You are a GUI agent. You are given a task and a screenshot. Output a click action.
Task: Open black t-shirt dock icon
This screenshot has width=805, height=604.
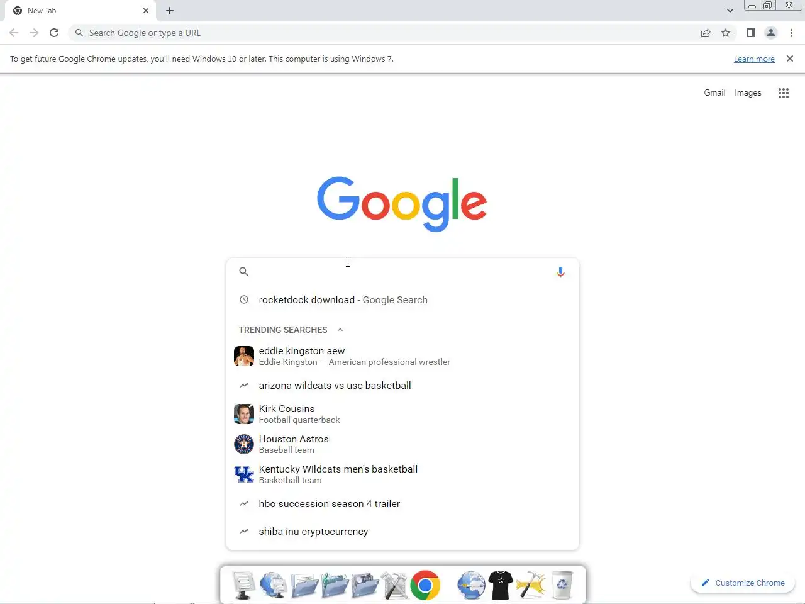501,585
